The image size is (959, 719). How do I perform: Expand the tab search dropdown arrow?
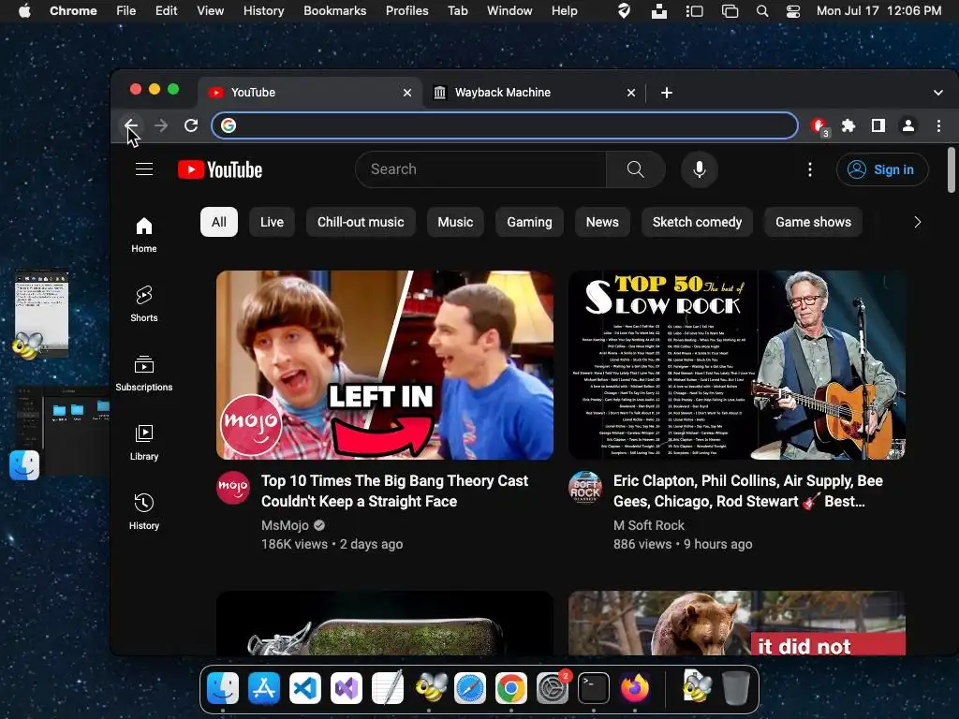(938, 93)
